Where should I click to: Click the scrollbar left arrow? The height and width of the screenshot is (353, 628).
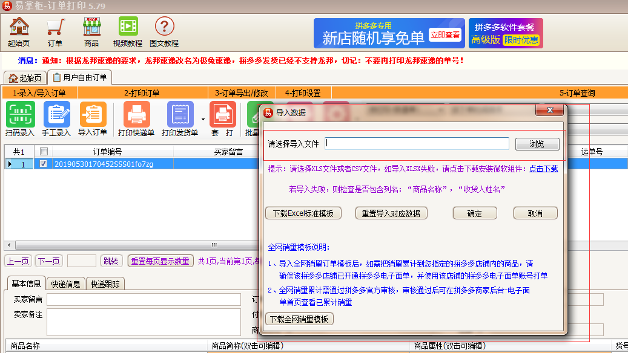coord(9,245)
